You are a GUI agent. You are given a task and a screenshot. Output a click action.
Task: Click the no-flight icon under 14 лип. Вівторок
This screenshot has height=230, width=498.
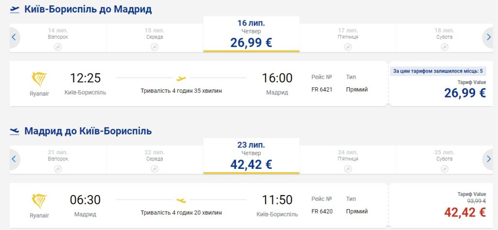(58, 47)
